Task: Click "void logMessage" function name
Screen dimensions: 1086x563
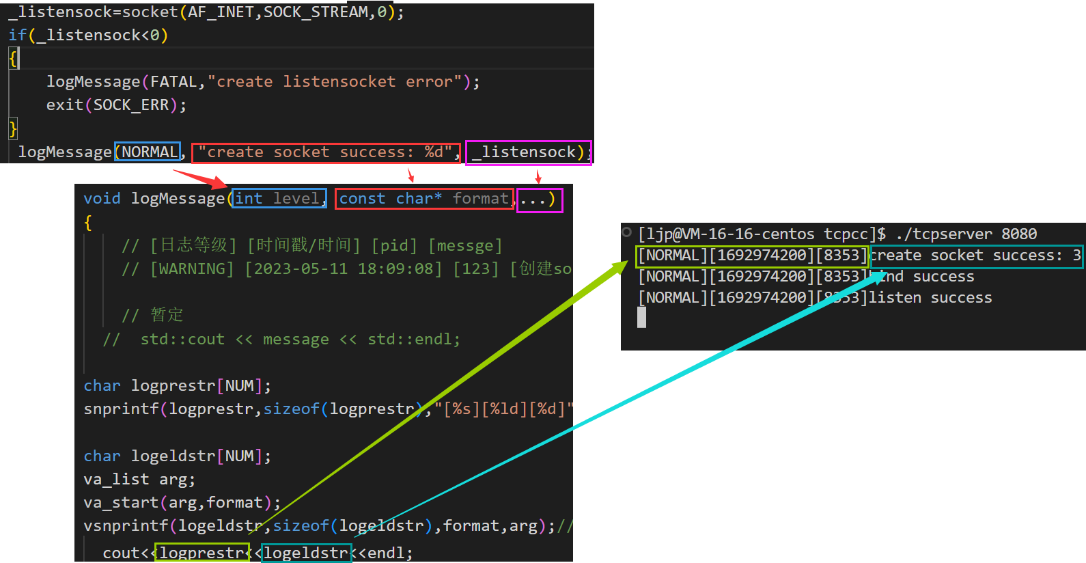Action: tap(154, 198)
